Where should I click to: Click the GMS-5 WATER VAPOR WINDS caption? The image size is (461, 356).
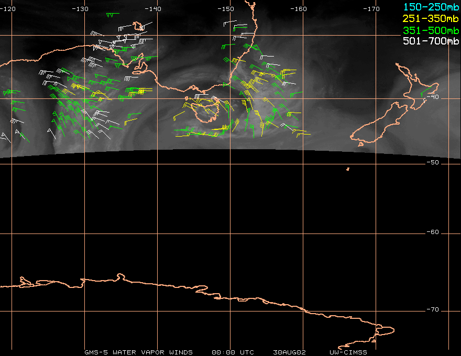click(x=138, y=352)
